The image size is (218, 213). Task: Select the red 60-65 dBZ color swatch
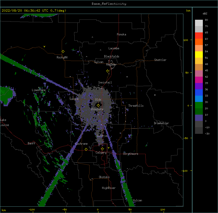click(x=199, y=36)
